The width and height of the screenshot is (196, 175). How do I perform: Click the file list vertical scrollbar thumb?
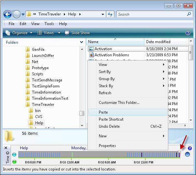coord(191,52)
